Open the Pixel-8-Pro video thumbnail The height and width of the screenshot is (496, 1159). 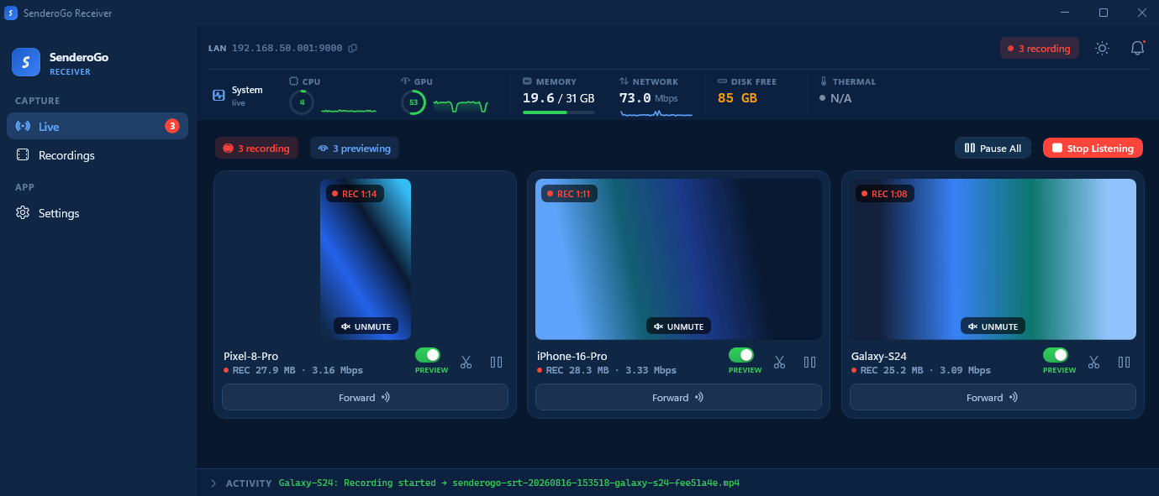tap(366, 258)
